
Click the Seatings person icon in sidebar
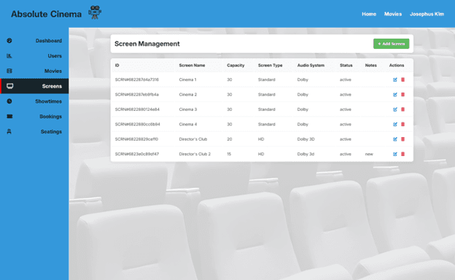9,131
